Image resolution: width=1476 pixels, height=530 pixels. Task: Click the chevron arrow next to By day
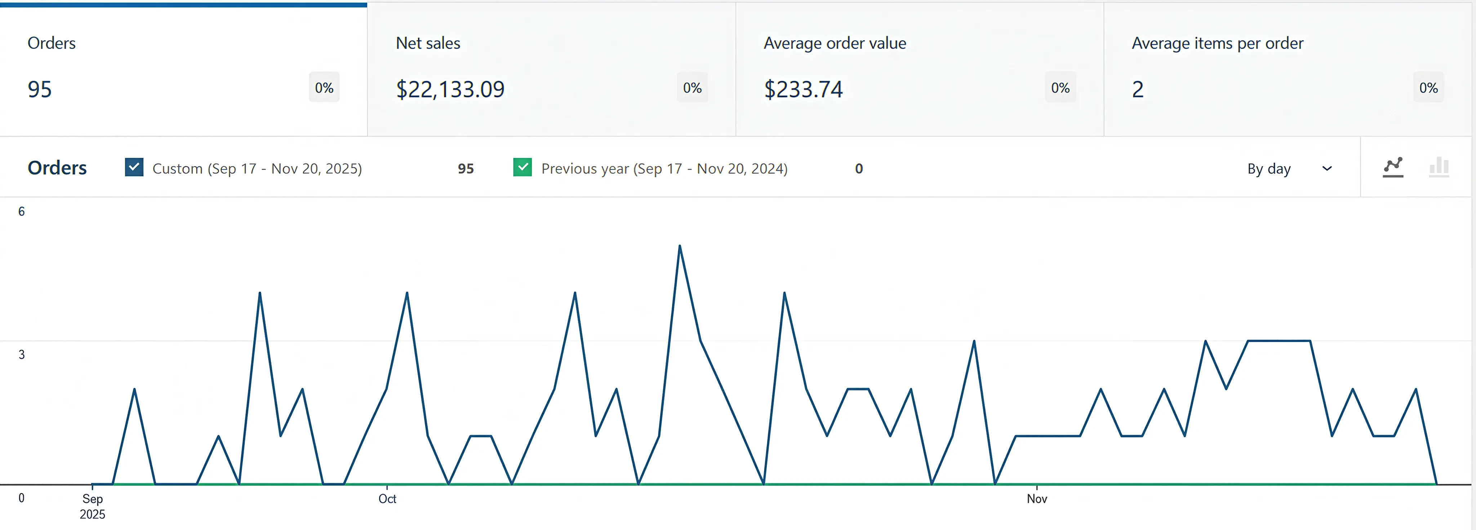1326,169
